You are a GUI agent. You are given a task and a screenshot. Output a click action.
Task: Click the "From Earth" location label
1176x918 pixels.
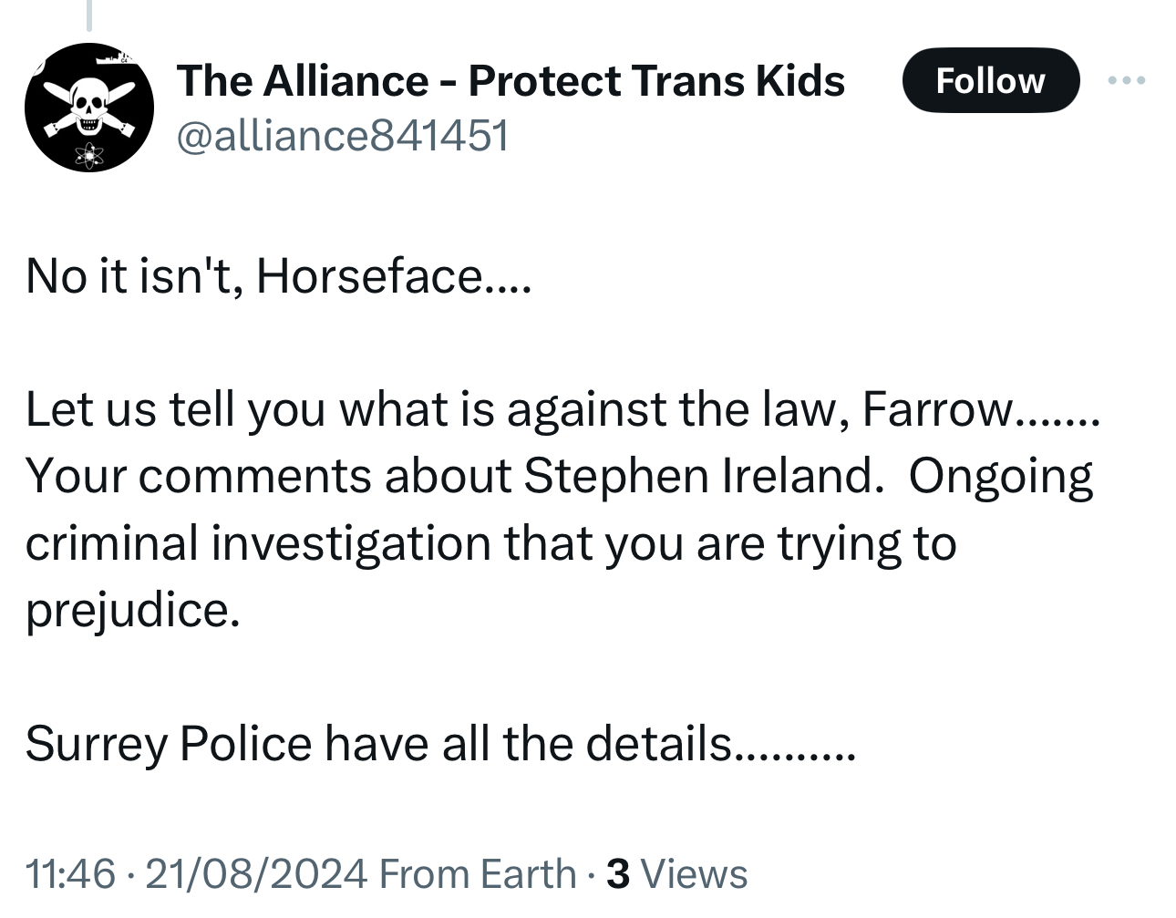(477, 873)
